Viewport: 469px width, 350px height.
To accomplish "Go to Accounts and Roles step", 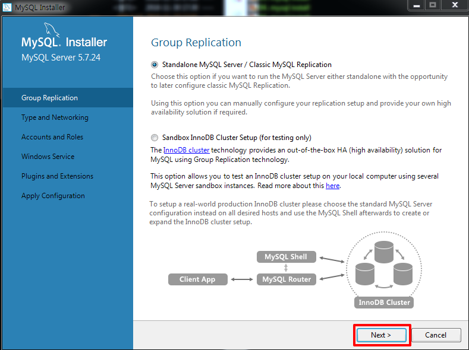I will point(52,137).
